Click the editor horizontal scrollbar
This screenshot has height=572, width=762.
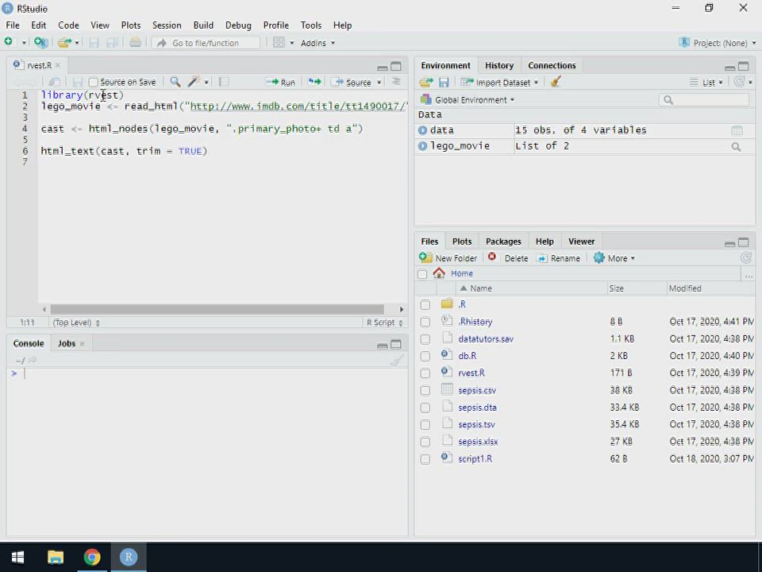point(217,309)
